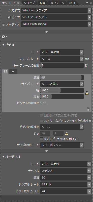The width and height of the screenshot is (93, 202).
Task: Open the gear settings preset menu
Action: (x=4, y=37)
